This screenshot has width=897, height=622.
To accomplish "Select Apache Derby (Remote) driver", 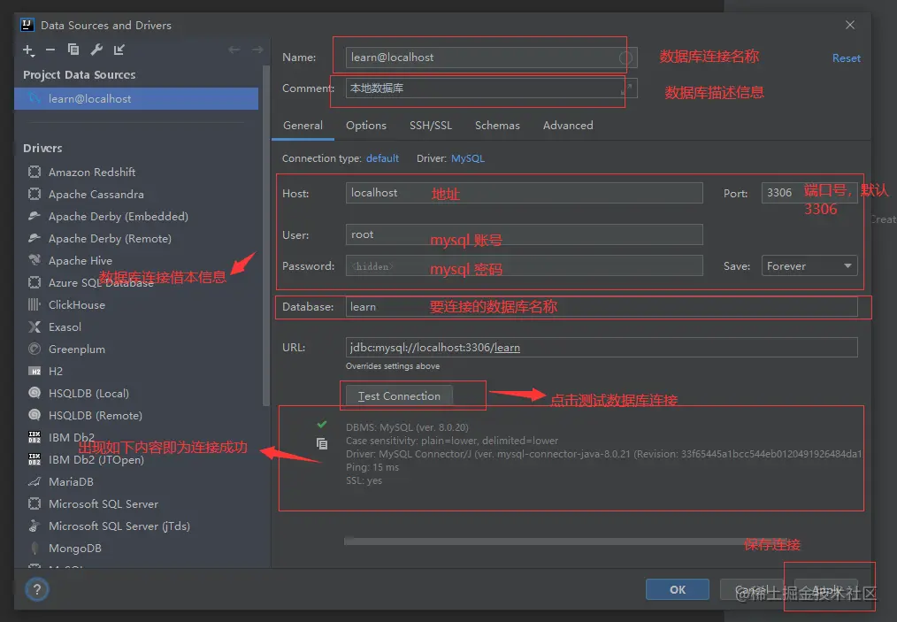I will [x=110, y=239].
